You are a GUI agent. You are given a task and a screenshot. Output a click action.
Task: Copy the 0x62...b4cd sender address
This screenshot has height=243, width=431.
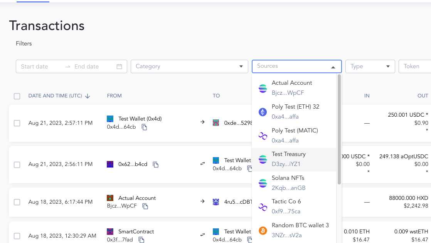(x=156, y=164)
